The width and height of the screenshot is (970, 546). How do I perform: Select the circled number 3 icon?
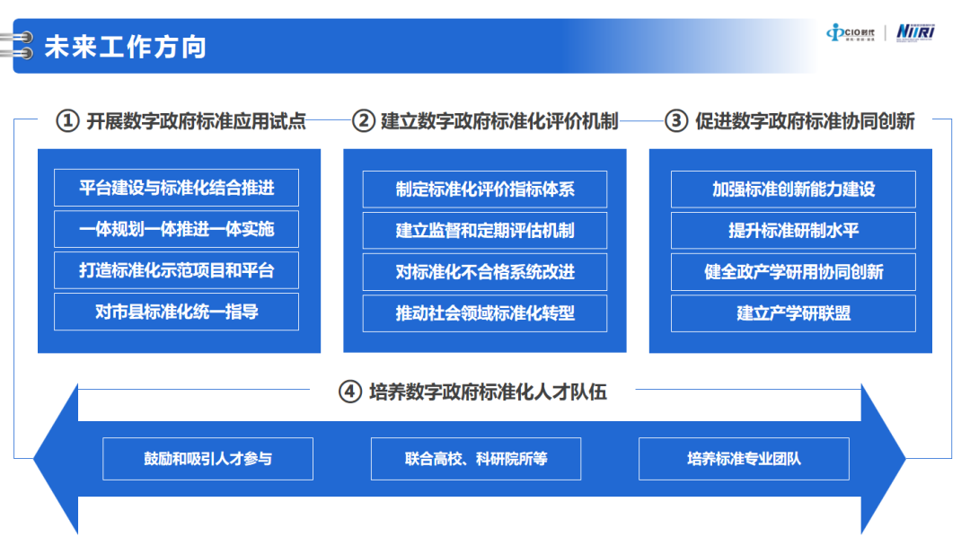click(x=676, y=121)
